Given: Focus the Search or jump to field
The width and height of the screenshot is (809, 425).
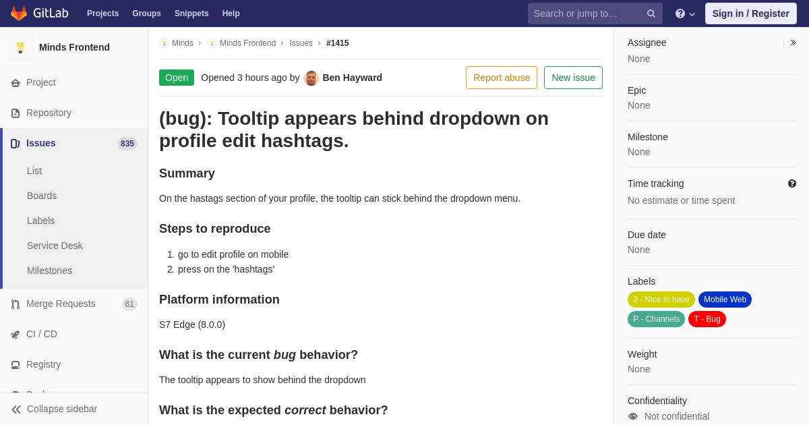Looking at the screenshot, I should (595, 13).
